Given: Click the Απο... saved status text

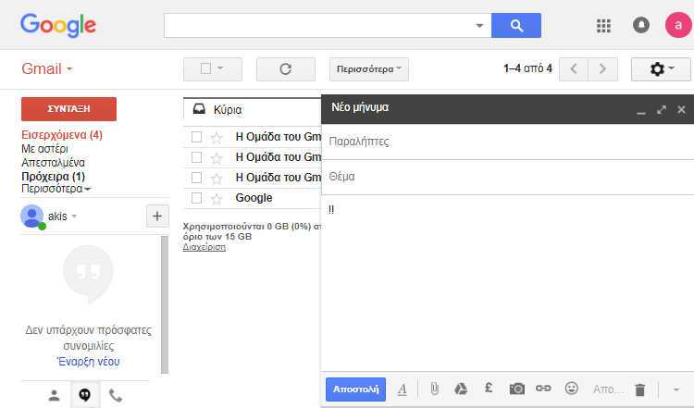Looking at the screenshot, I should coord(608,389).
